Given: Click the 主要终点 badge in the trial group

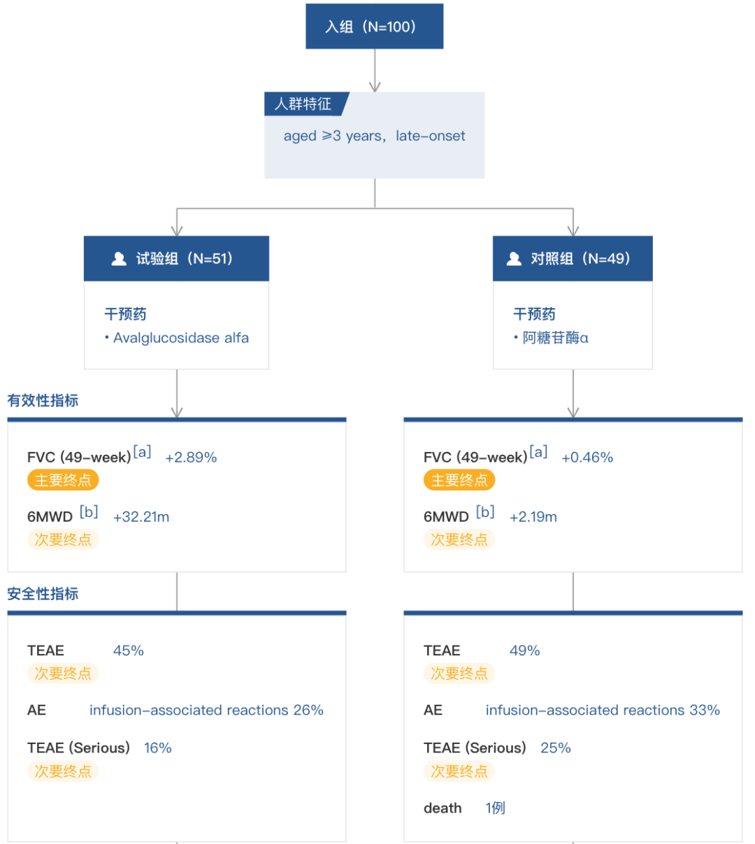Looking at the screenshot, I should [63, 480].
